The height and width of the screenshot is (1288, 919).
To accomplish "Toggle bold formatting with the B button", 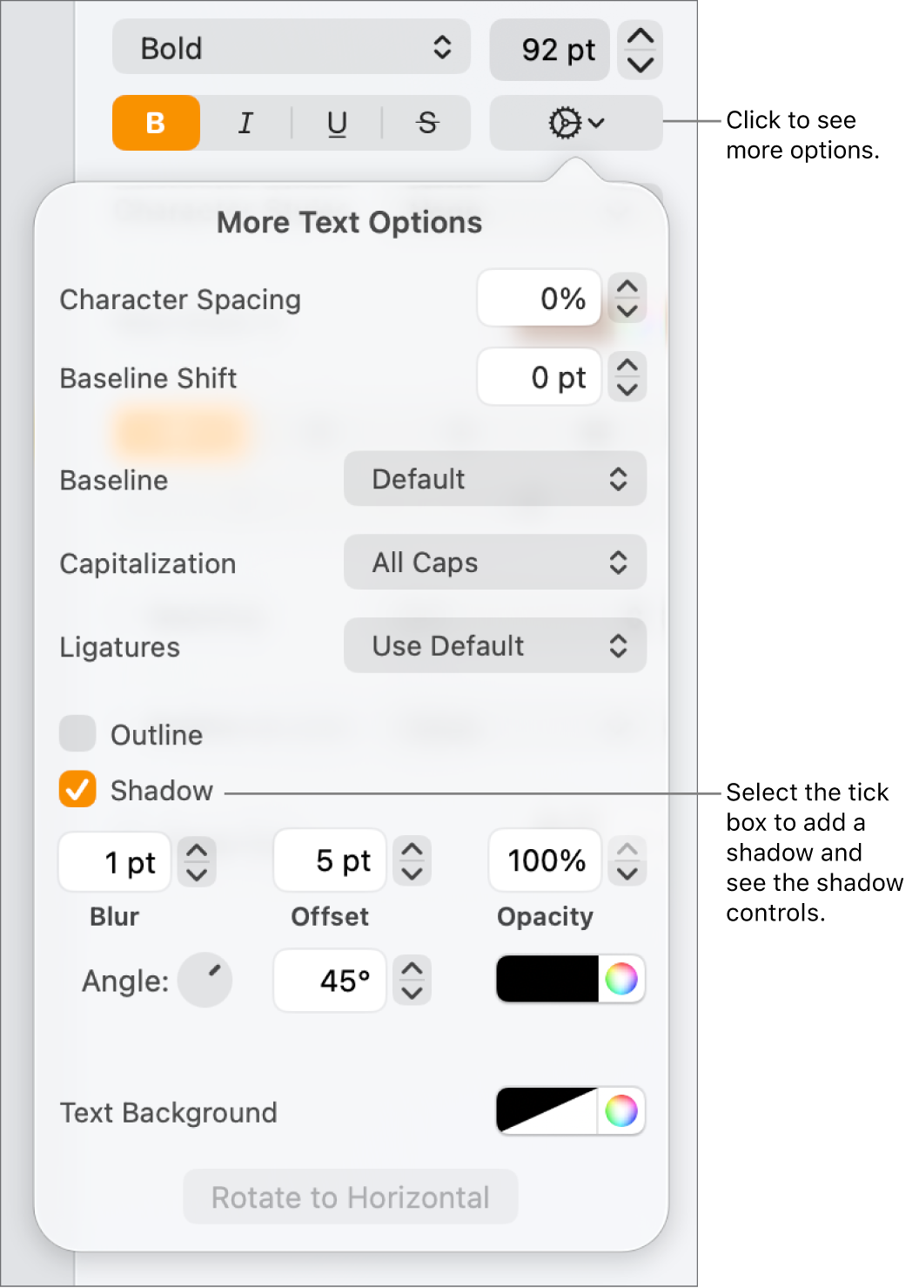I will 156,123.
